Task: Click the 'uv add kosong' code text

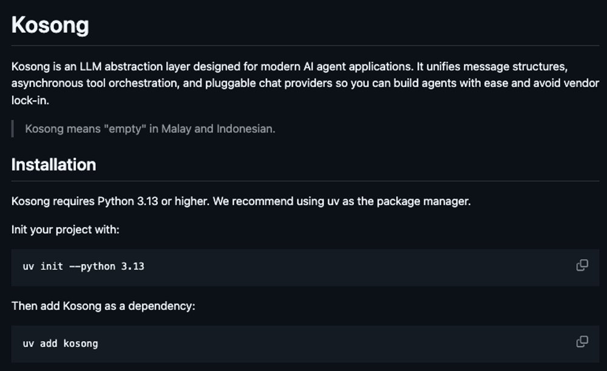Action: click(60, 343)
